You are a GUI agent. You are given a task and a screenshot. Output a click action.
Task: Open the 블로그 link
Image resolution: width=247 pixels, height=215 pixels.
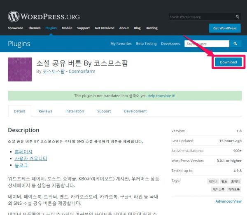coord(21,165)
